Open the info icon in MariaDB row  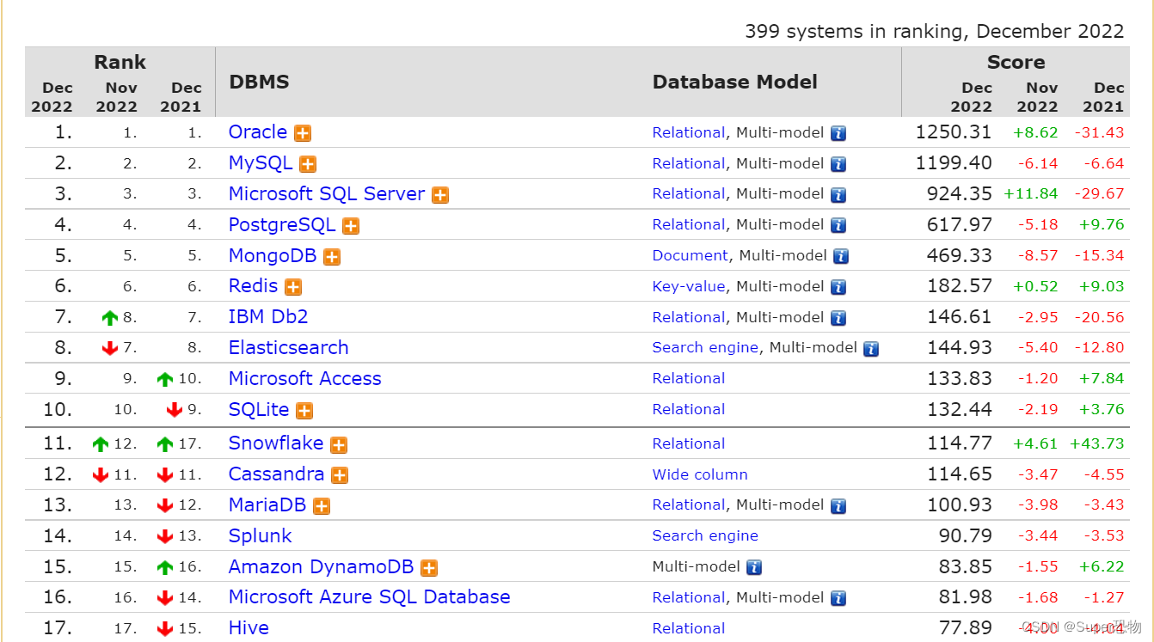838,506
